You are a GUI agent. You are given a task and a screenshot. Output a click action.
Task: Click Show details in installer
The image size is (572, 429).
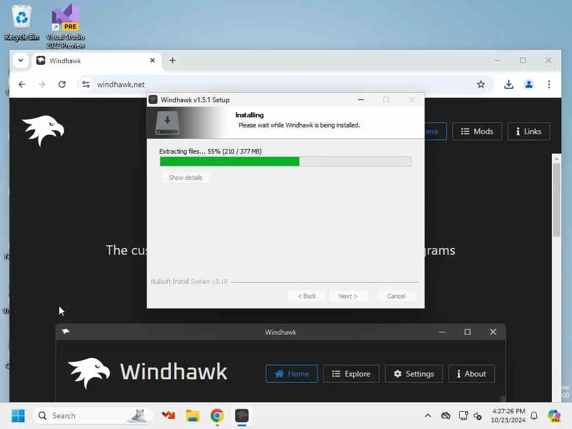pyautogui.click(x=185, y=178)
